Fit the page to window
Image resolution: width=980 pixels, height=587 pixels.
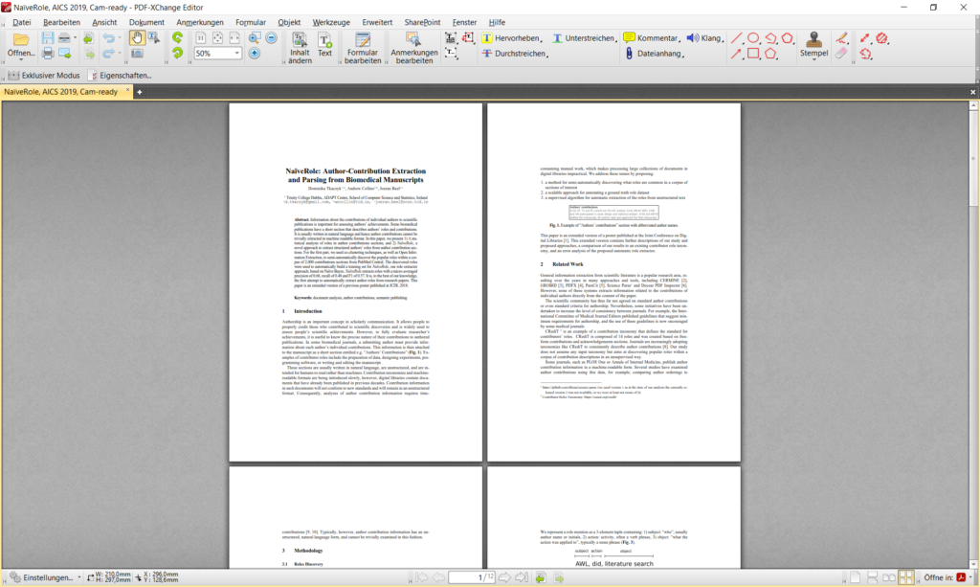217,38
